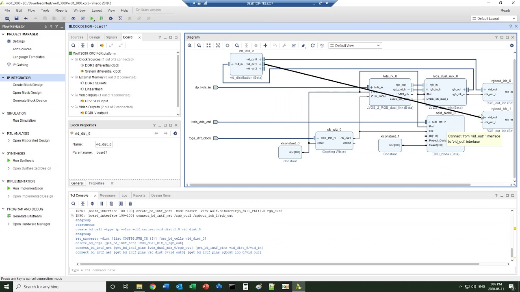
Task: Open Diagram settings gear icon
Action: (512, 45)
